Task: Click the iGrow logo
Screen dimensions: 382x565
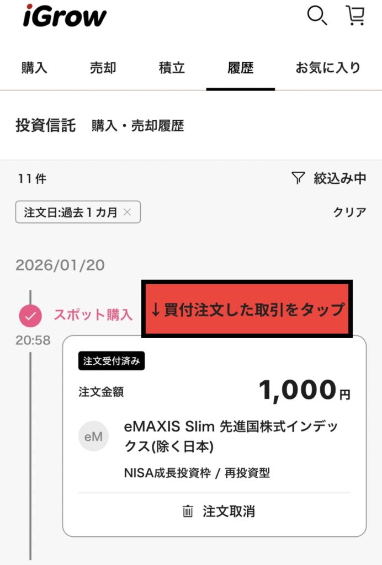Action: pyautogui.click(x=65, y=16)
